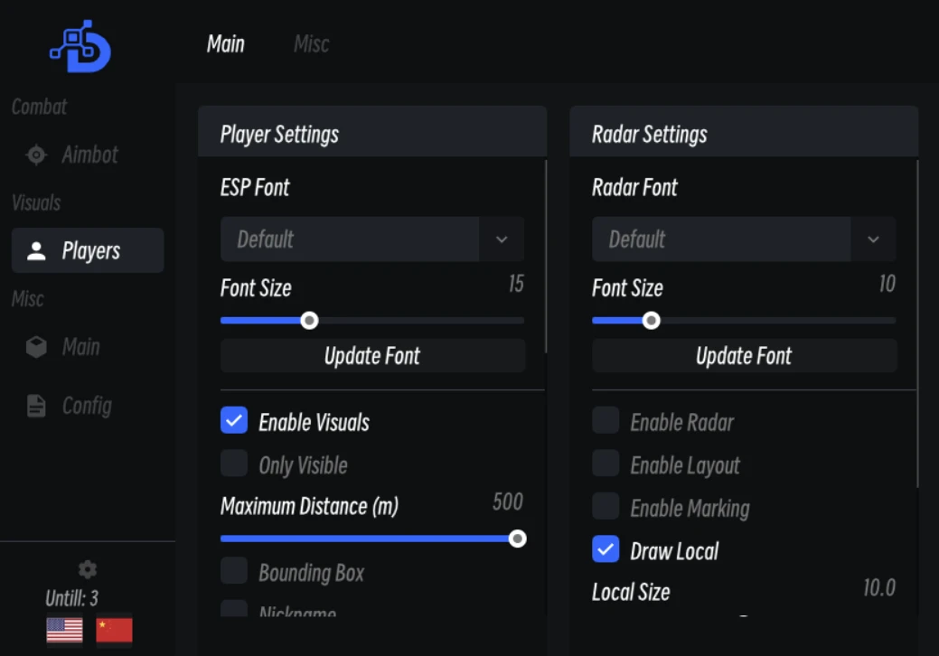The height and width of the screenshot is (656, 939).
Task: Click the Maximum Distance slider handle
Action: tap(518, 539)
